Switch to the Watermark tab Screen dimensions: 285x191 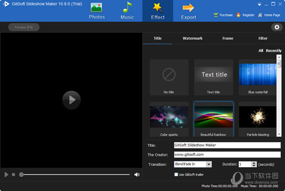coord(192,38)
